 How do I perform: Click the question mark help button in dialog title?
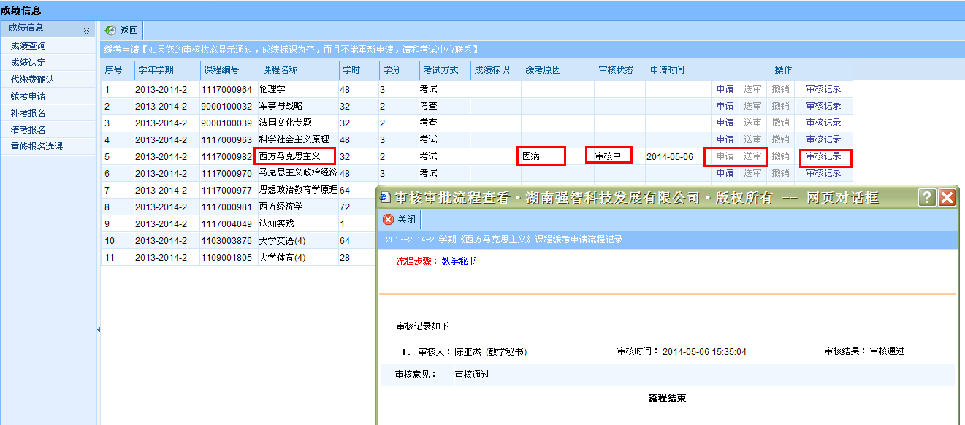[x=927, y=197]
